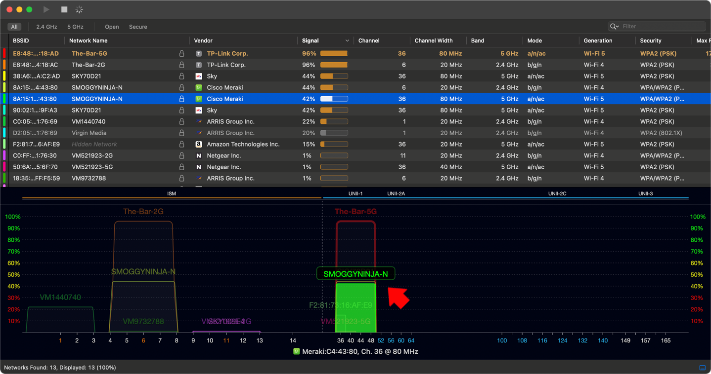Select the VM521923-5G network row
Viewport: 711px width, 374px height.
point(355,167)
